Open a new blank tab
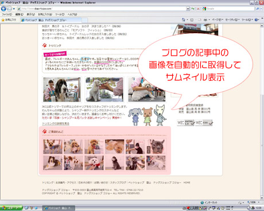Image resolution: width=264 pixels, height=211 pixels. (x=85, y=20)
